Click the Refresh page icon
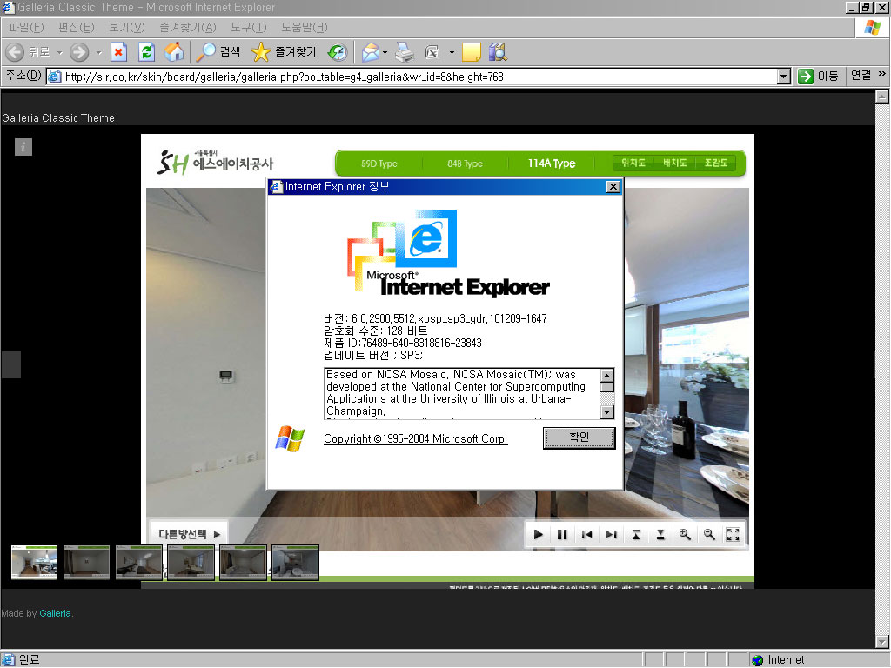The image size is (891, 668). tap(146, 52)
